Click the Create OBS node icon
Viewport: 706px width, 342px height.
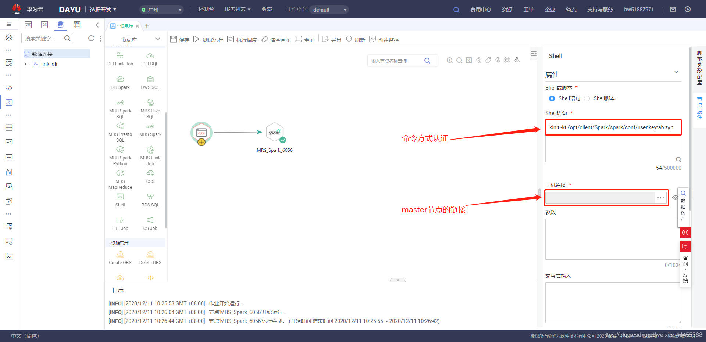pyautogui.click(x=120, y=254)
